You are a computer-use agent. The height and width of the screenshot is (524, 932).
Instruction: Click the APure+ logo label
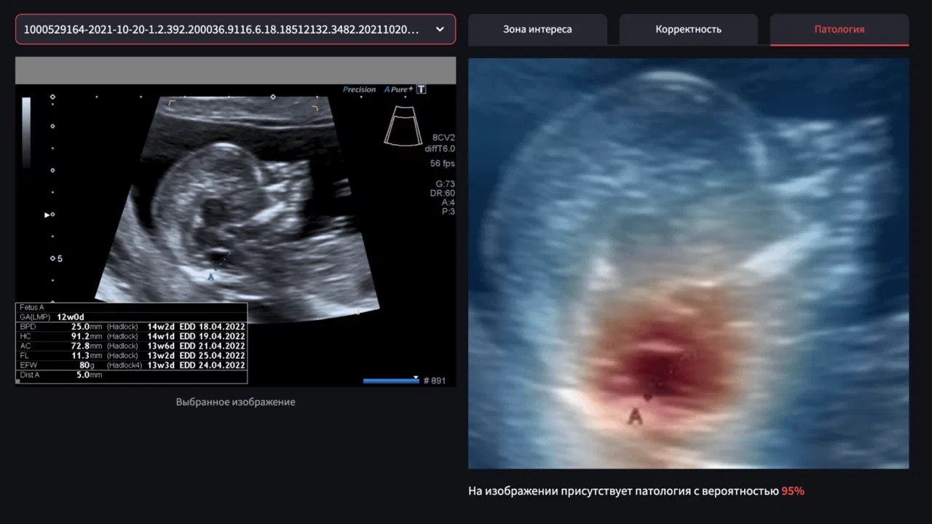click(x=399, y=90)
